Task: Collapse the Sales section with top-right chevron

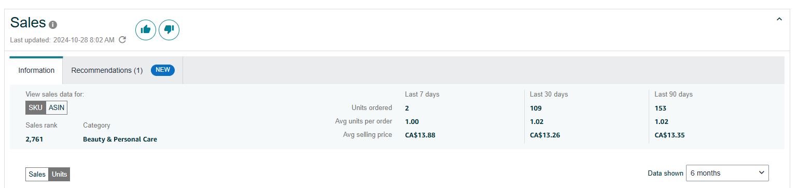Action: pos(779,19)
